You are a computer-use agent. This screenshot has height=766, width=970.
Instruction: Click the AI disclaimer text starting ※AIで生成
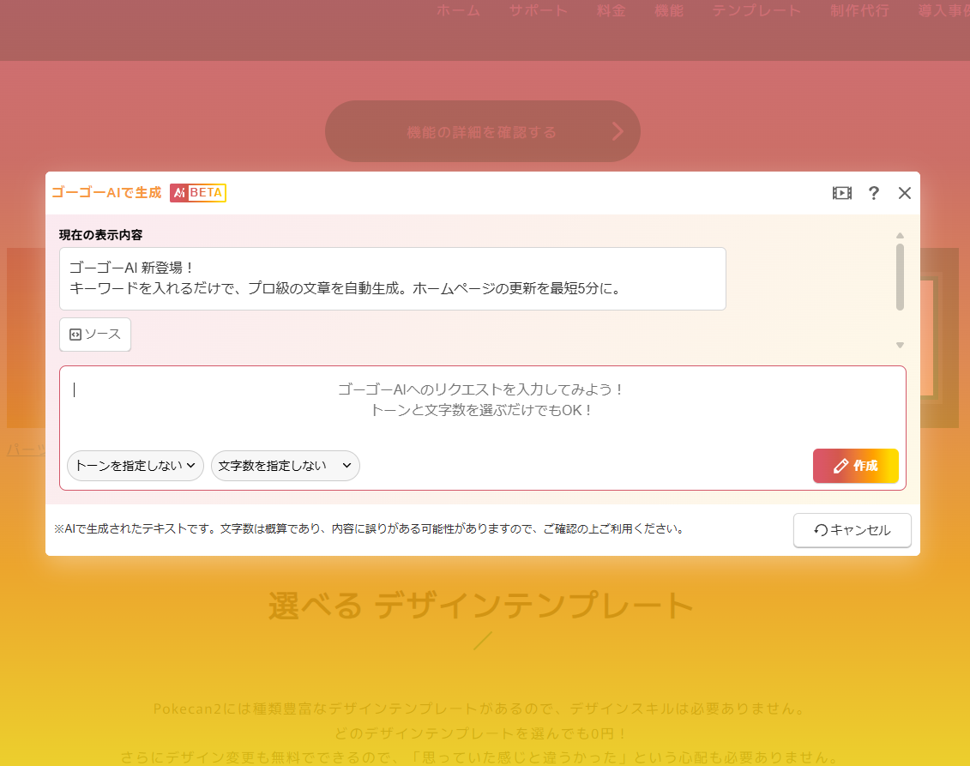370,529
